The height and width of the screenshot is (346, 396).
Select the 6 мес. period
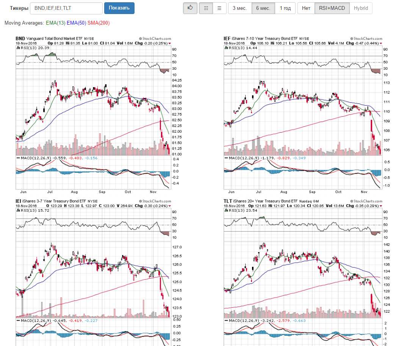coord(263,8)
